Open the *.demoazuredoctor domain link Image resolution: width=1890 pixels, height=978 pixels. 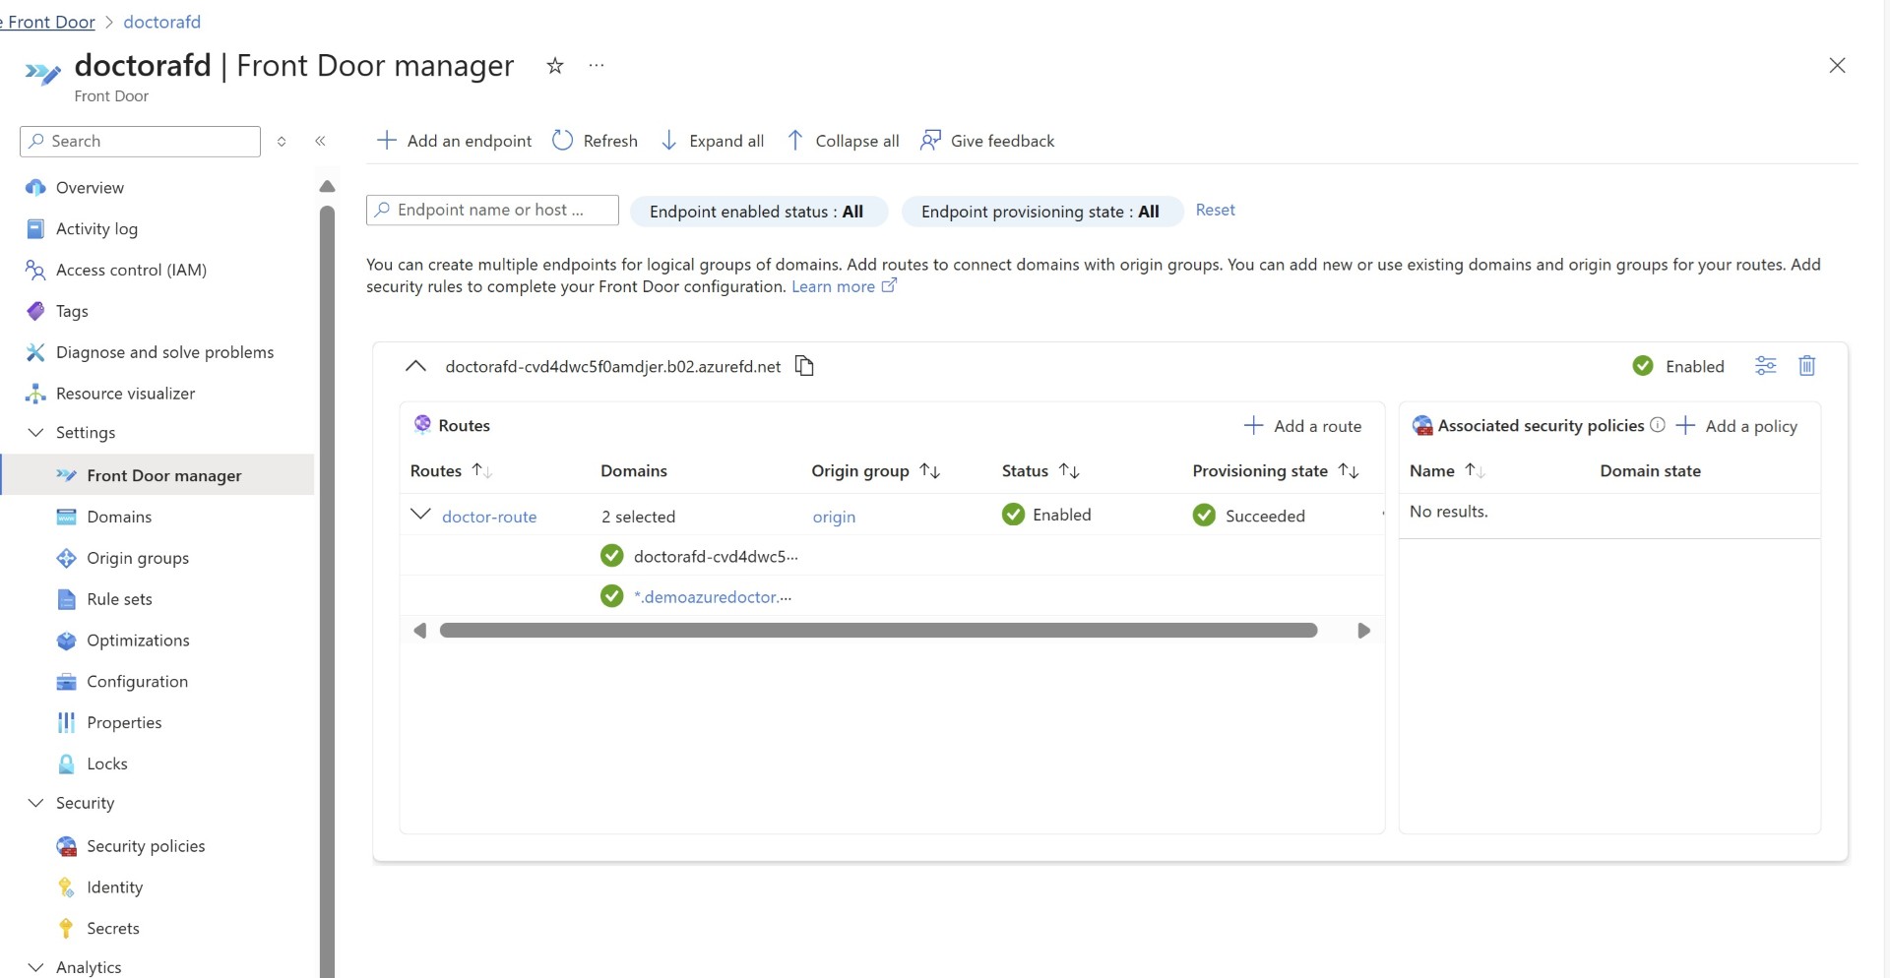click(713, 597)
